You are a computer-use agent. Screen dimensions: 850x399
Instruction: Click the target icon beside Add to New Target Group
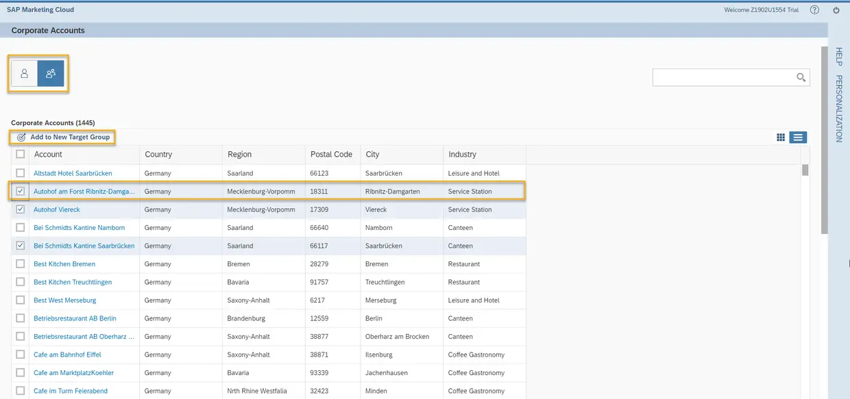(21, 138)
